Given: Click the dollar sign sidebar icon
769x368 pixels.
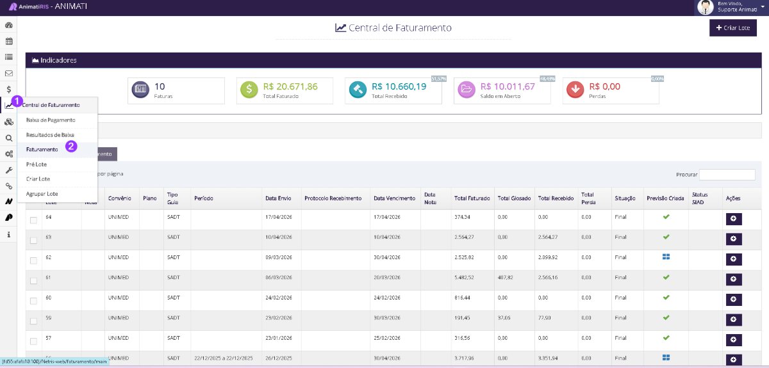Looking at the screenshot, I should click(8, 89).
